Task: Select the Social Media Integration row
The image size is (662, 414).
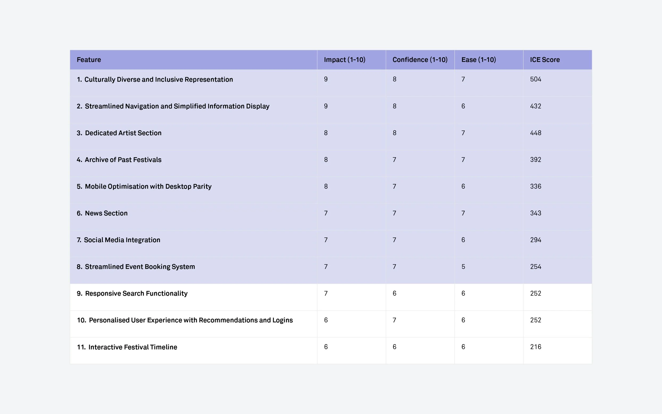Action: (x=122, y=240)
